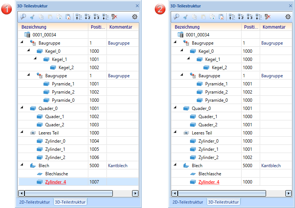This screenshot has width=295, height=208.
Task: Switch to 3D-Teilestruktur tab in right panel
Action: point(223,202)
